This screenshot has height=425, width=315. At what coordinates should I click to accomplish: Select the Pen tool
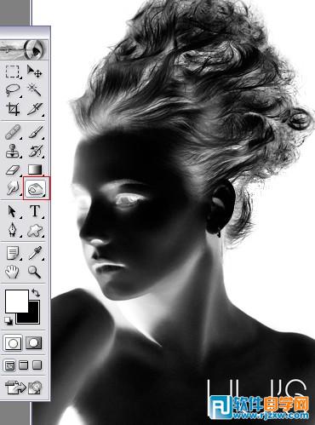[x=13, y=229]
